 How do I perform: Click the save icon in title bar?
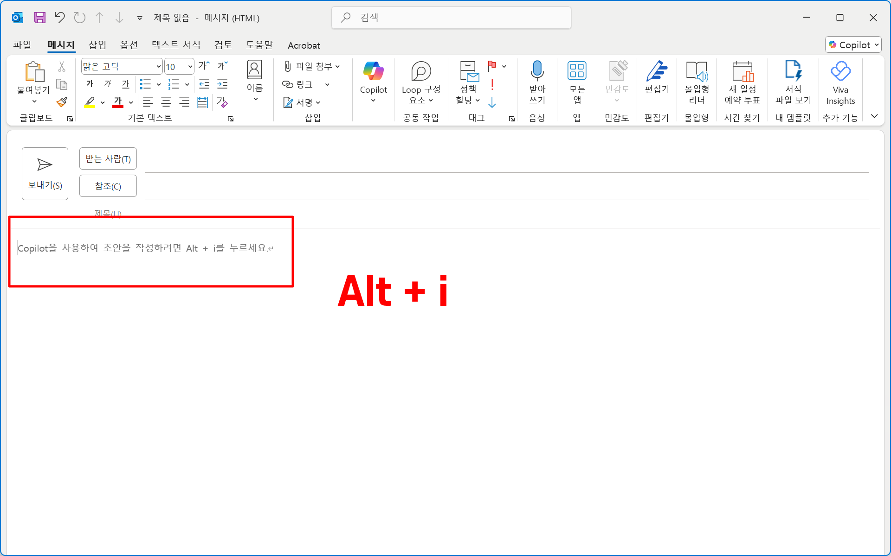coord(40,18)
